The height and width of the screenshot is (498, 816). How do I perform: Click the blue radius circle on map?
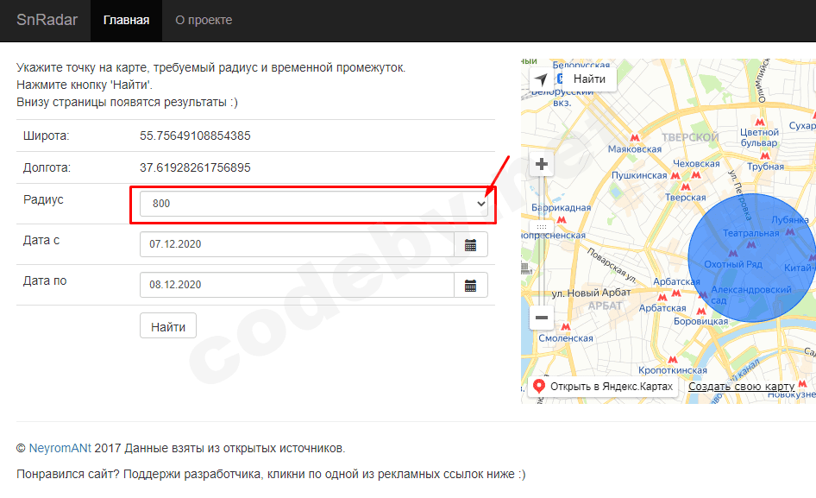click(x=752, y=258)
